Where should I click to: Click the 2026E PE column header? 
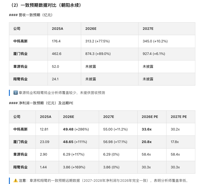(150, 117)
